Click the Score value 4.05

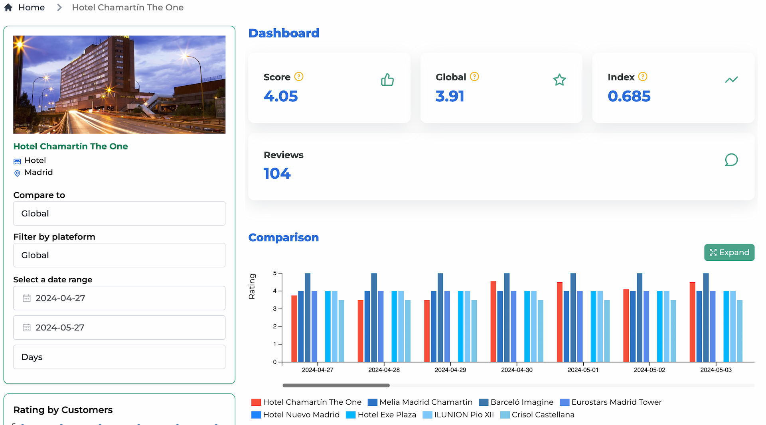[x=281, y=96]
